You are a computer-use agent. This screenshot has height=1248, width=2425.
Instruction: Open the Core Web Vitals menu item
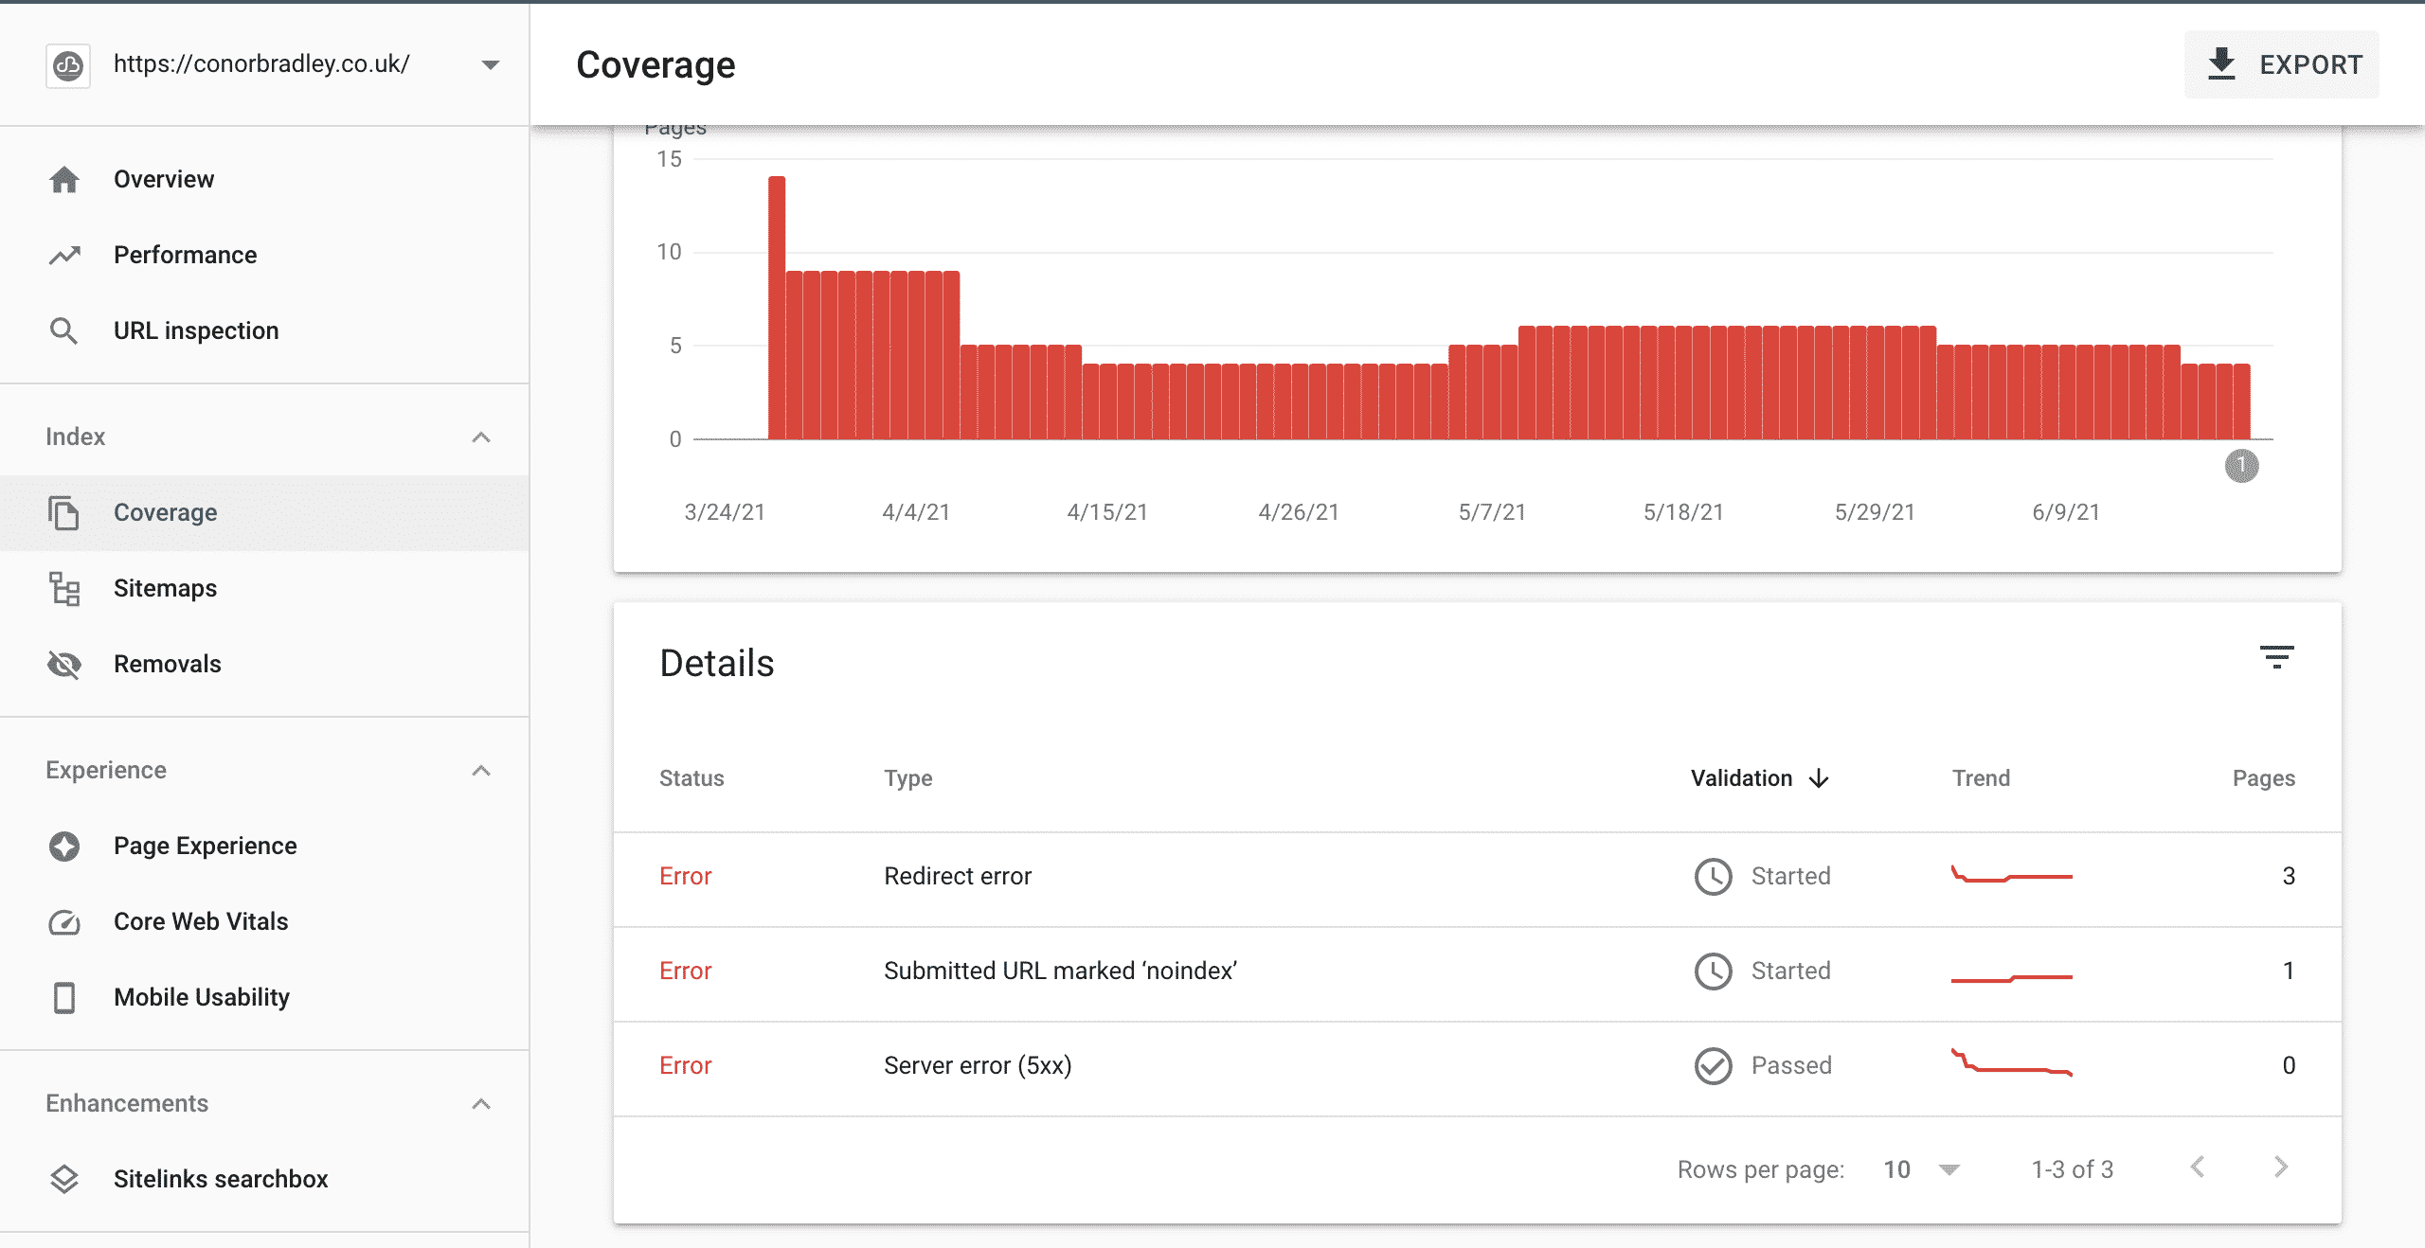pyautogui.click(x=264, y=921)
